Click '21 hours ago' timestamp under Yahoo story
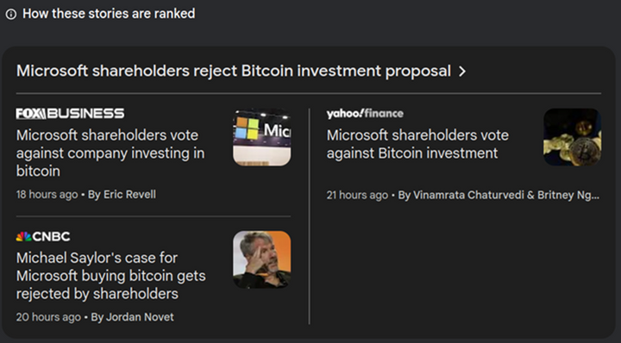This screenshot has width=621, height=343. pos(357,195)
